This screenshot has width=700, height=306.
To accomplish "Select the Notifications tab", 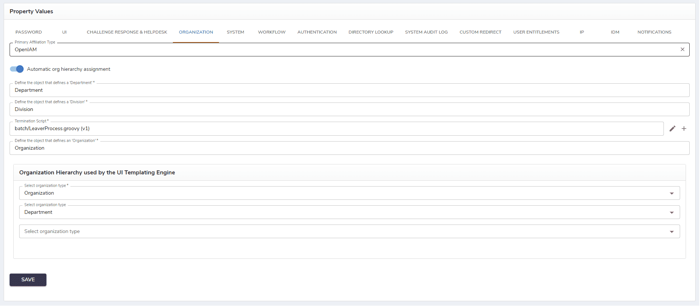I will pos(654,32).
